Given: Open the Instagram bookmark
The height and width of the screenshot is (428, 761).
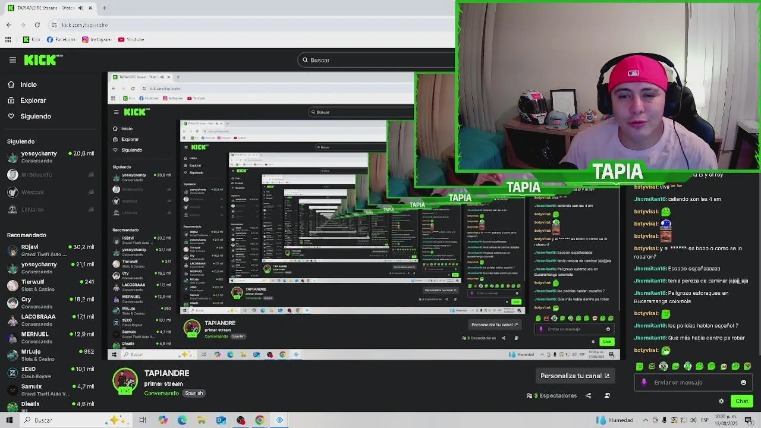Looking at the screenshot, I should pyautogui.click(x=97, y=40).
